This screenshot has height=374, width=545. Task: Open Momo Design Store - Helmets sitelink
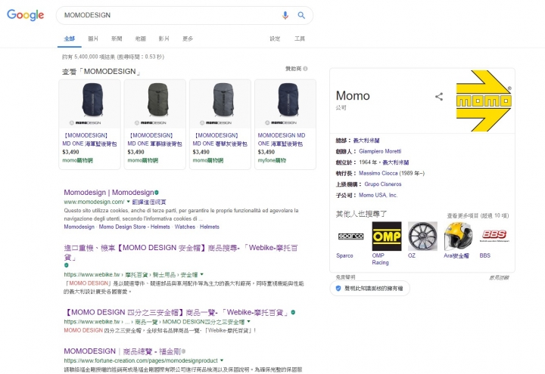coord(134,227)
